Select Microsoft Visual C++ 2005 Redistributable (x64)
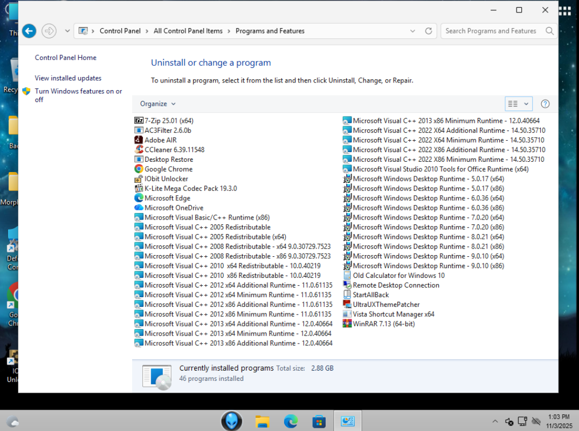 coord(210,237)
